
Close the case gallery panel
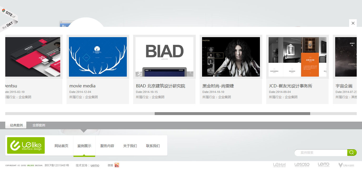pyautogui.click(x=353, y=23)
